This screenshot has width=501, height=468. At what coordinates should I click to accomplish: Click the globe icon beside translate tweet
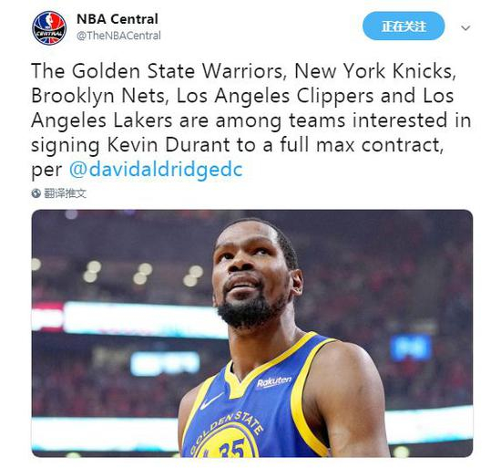tap(36, 193)
